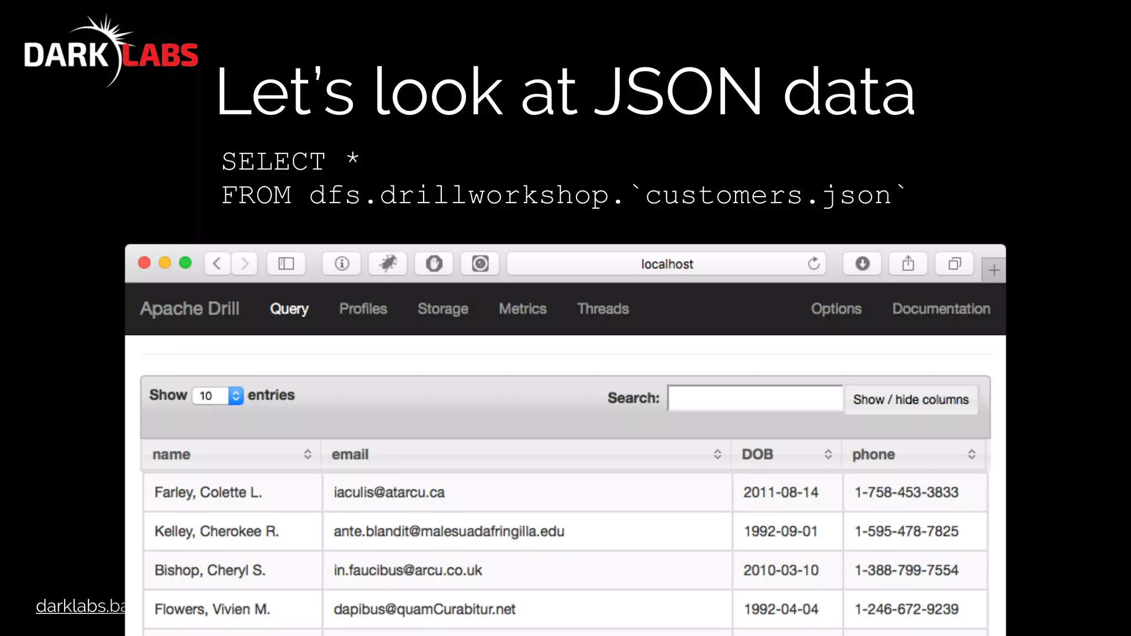Click the bug extension icon in toolbar
This screenshot has height=636, width=1131.
[x=388, y=264]
